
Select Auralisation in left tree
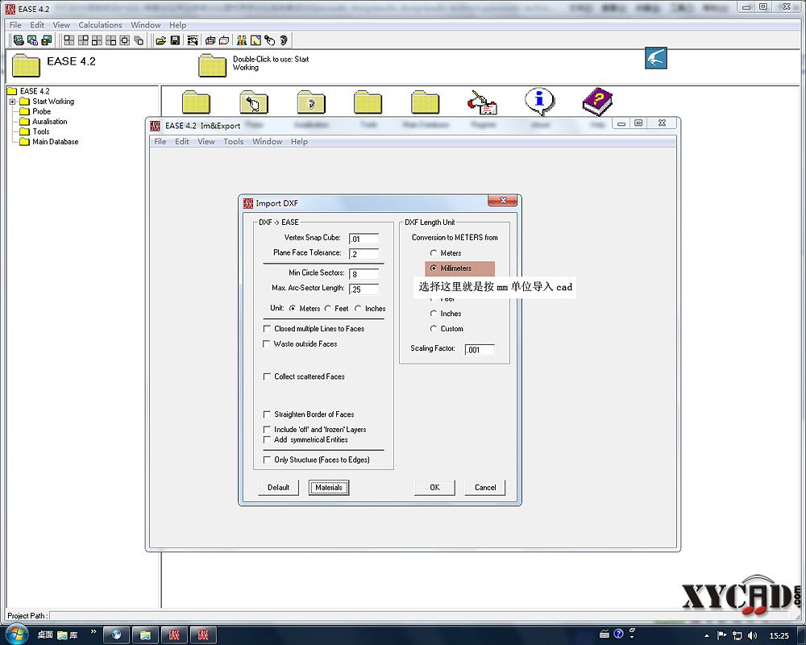pos(49,122)
